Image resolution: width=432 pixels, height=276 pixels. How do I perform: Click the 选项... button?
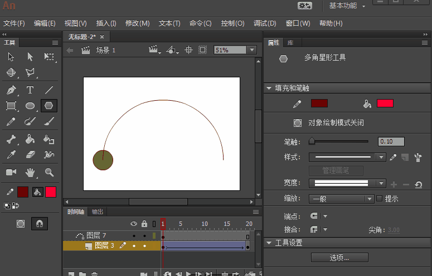(x=339, y=258)
